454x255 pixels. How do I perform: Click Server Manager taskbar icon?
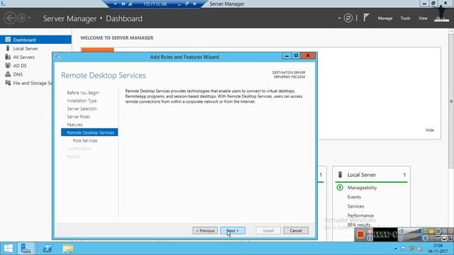[x=26, y=249]
